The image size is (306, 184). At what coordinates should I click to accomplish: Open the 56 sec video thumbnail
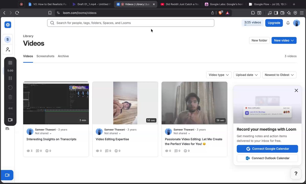[125, 103]
